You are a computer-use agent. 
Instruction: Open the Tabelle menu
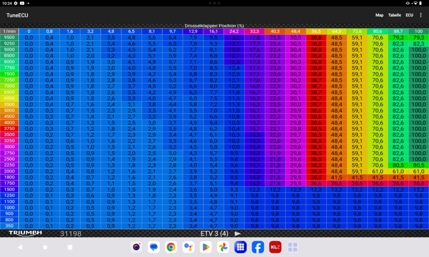click(395, 15)
